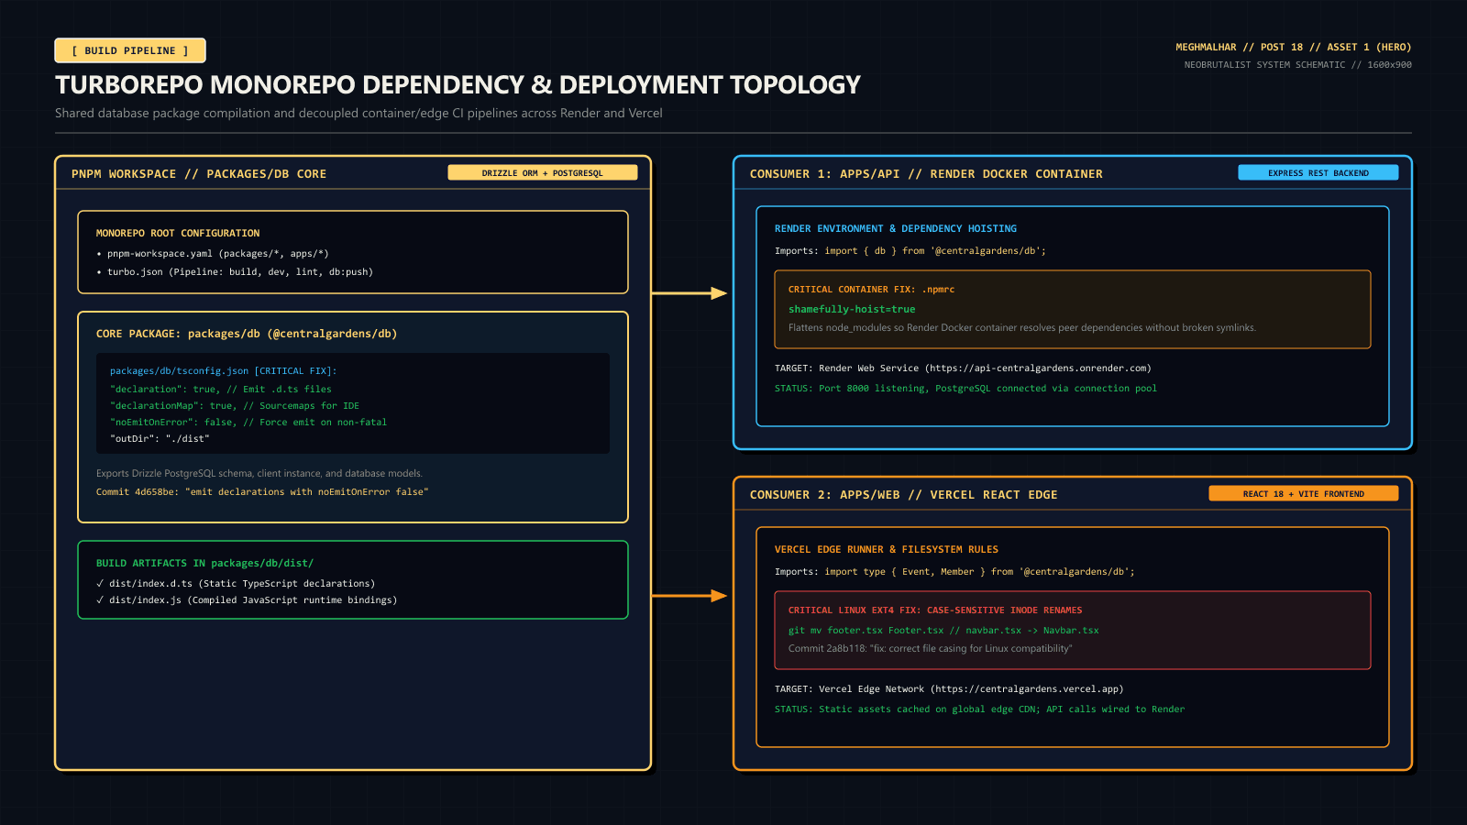Select the "Exports Drizzle PostgreSQL schema" description

pos(259,474)
